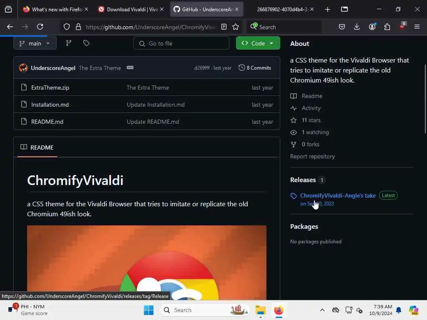Open tracking protection shield icon

click(x=67, y=27)
